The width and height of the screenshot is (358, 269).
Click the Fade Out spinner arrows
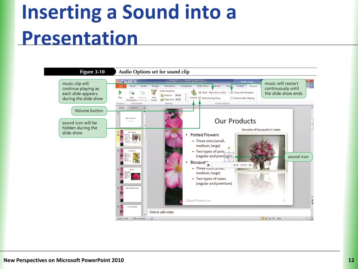coord(186,99)
